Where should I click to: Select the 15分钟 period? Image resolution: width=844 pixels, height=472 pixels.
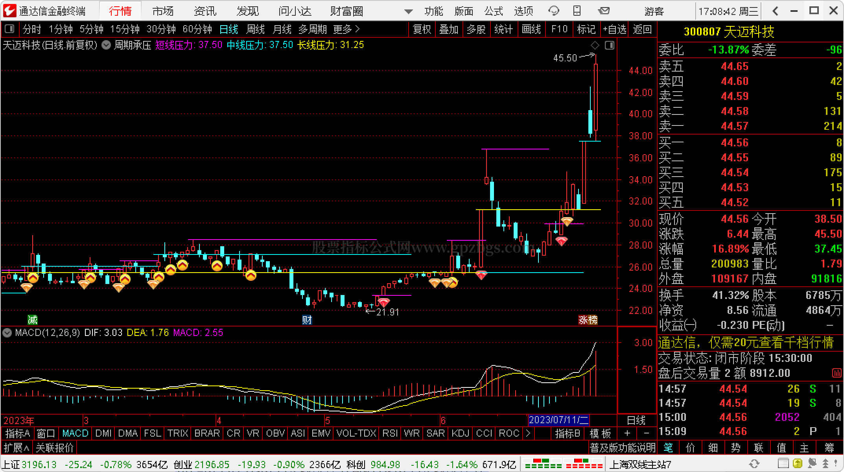[125, 29]
